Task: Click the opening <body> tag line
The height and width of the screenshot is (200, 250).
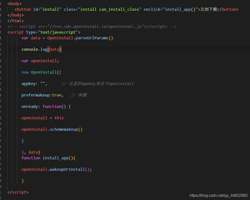Action: point(14,3)
